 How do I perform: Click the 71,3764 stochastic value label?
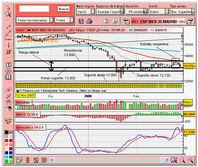pos(190,132)
